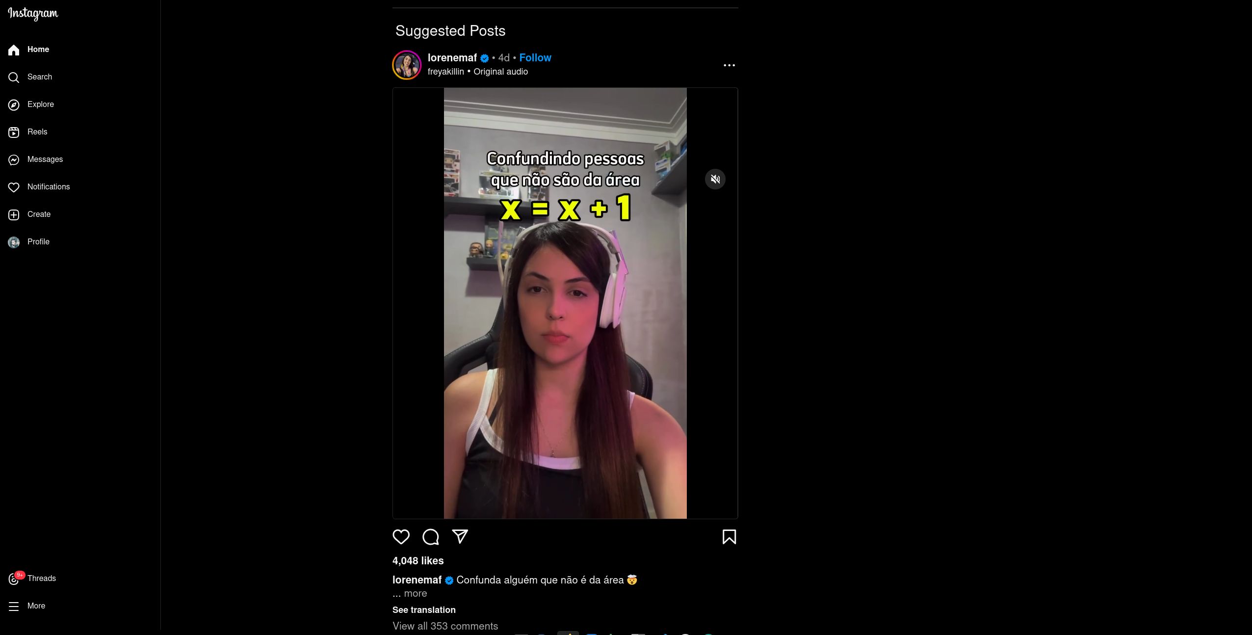This screenshot has width=1252, height=635.
Task: Click the comment bubble icon
Action: (431, 536)
